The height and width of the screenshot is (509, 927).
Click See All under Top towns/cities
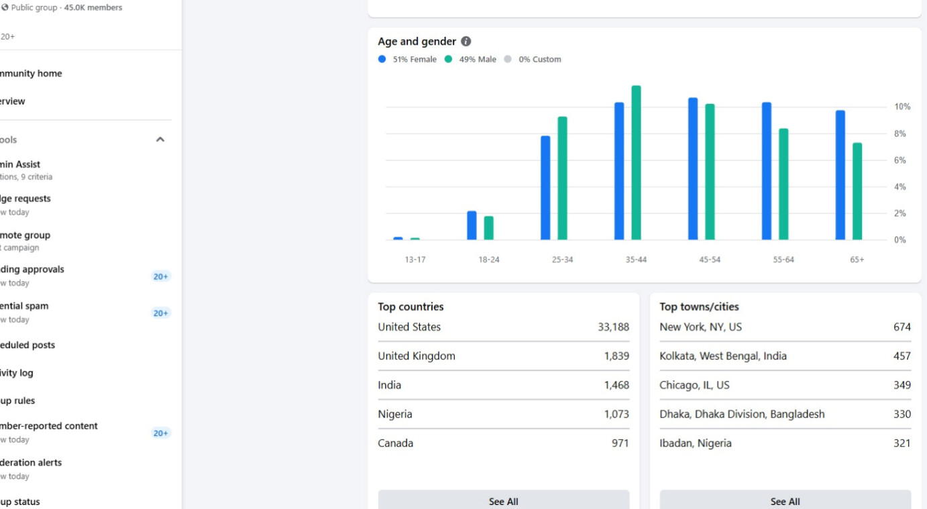(785, 501)
